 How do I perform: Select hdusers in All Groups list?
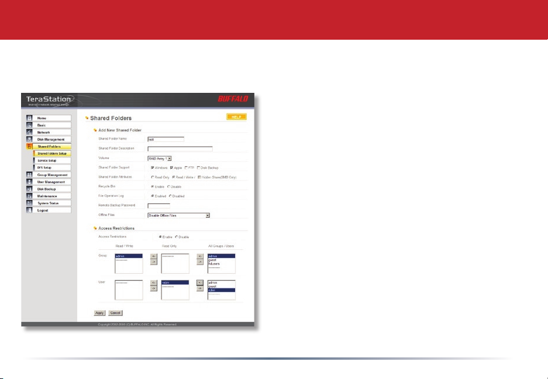click(x=221, y=264)
